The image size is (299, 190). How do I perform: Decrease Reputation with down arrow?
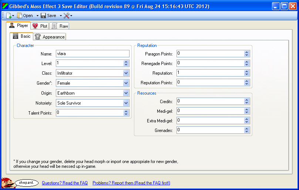247,75
